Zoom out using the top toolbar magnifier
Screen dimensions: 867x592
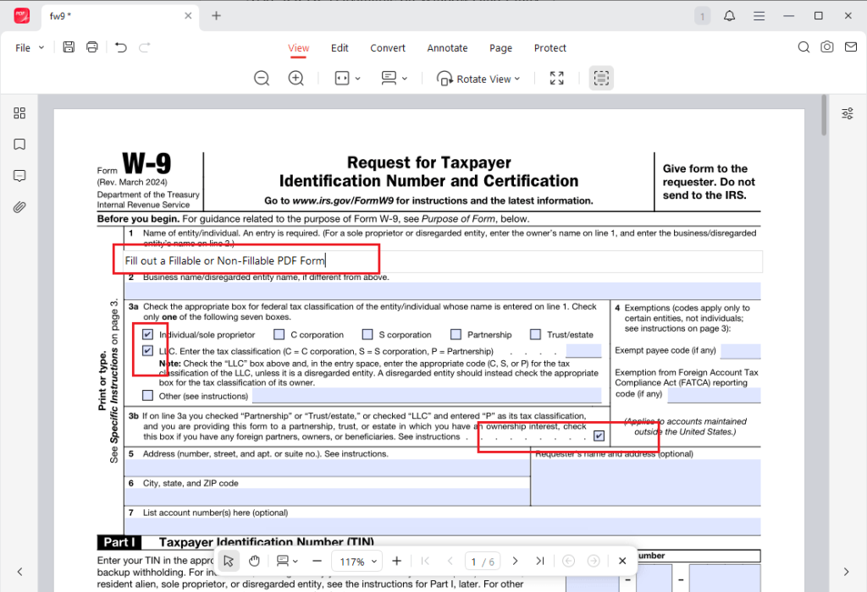262,79
